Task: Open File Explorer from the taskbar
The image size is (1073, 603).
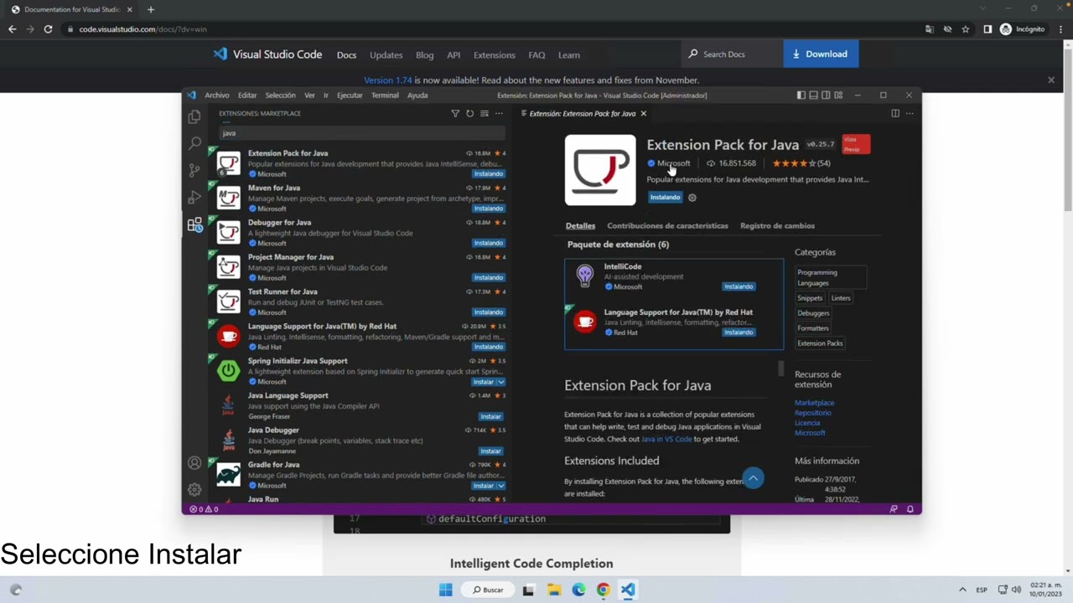Action: point(553,590)
